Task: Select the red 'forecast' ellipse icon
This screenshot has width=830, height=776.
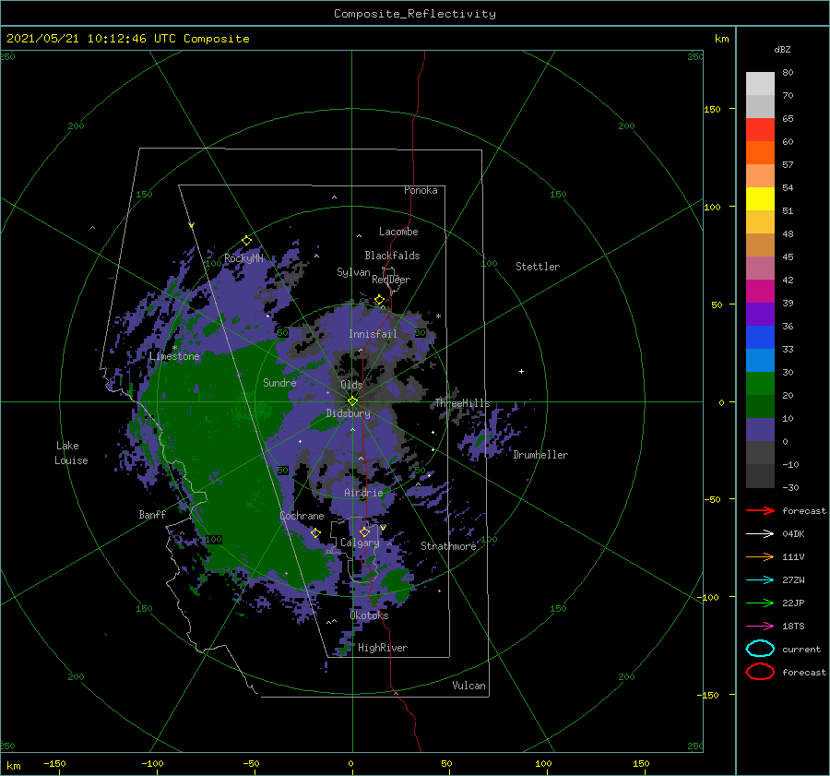Action: (x=760, y=672)
